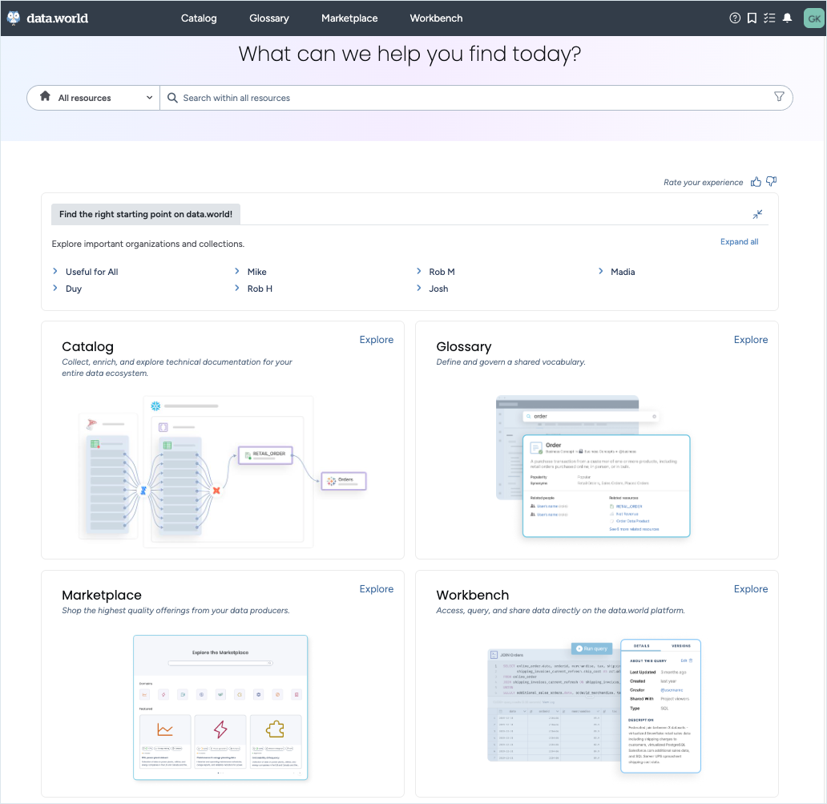The image size is (827, 804).
Task: Click the Expand all link
Action: pos(740,241)
